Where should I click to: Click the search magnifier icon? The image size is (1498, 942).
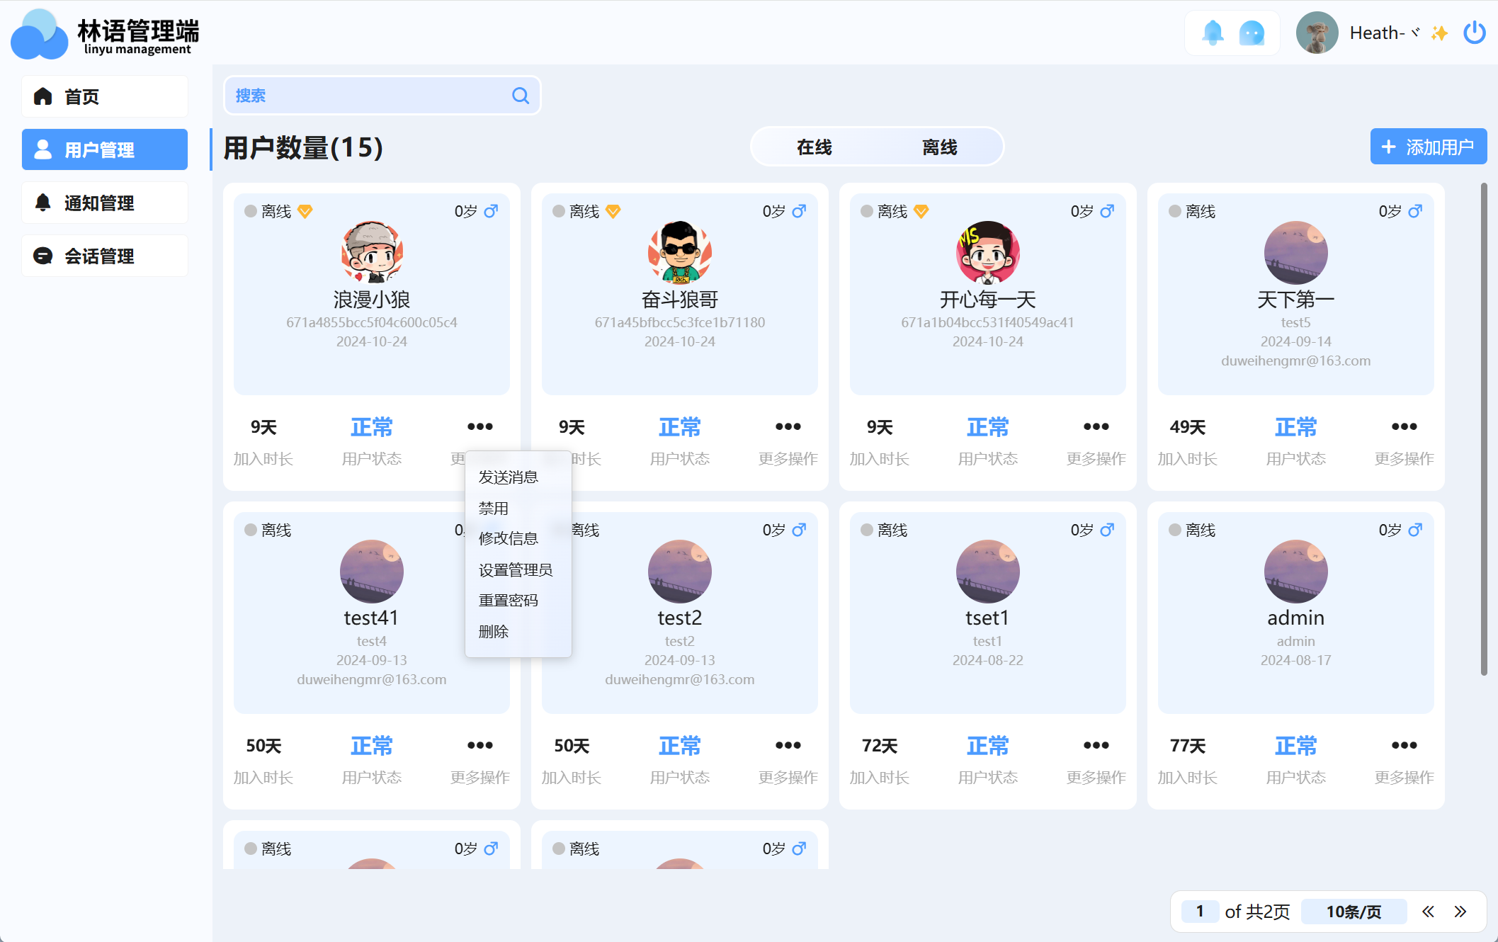521,96
